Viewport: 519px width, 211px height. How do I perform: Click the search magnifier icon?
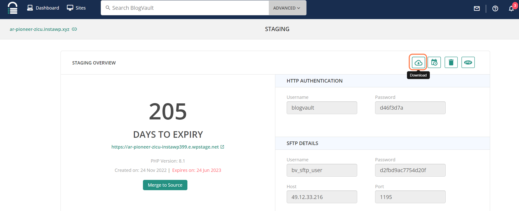(108, 8)
